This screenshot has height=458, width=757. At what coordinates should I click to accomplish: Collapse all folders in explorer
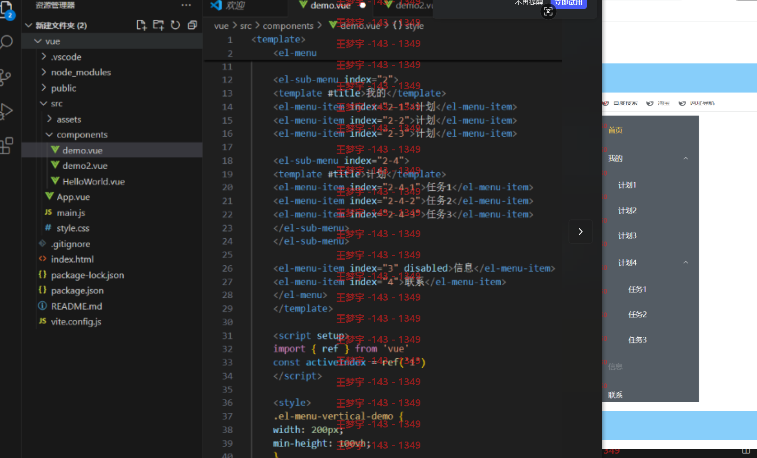192,25
